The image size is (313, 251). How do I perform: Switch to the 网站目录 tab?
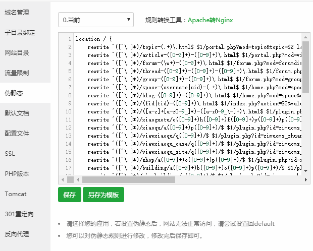[x=25, y=52]
